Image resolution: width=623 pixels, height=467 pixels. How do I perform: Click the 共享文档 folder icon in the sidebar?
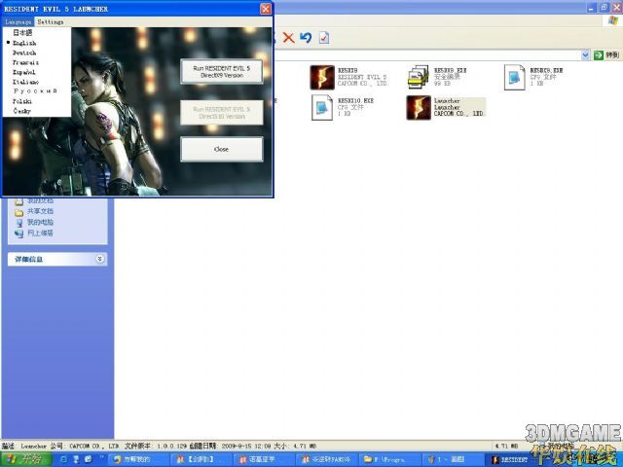click(18, 212)
